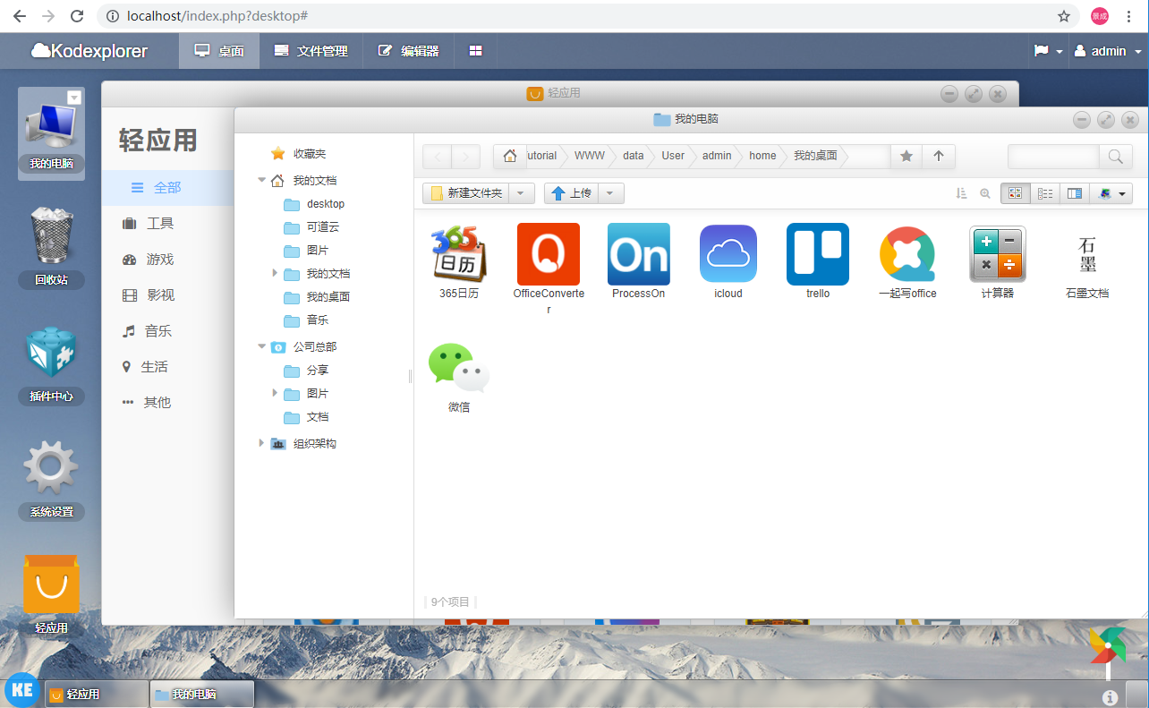Select the 其他 category
This screenshot has width=1149, height=708.
pos(168,402)
